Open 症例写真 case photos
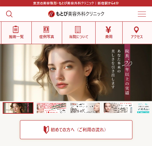The image size is (152, 146). pos(47,33)
